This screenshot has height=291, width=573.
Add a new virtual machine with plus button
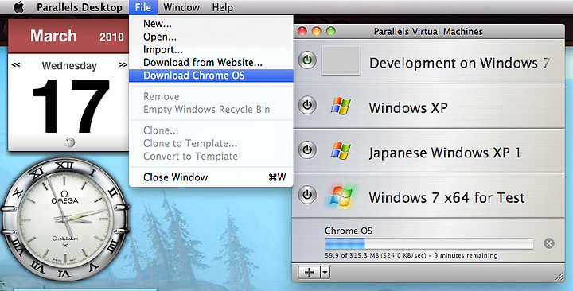[309, 273]
